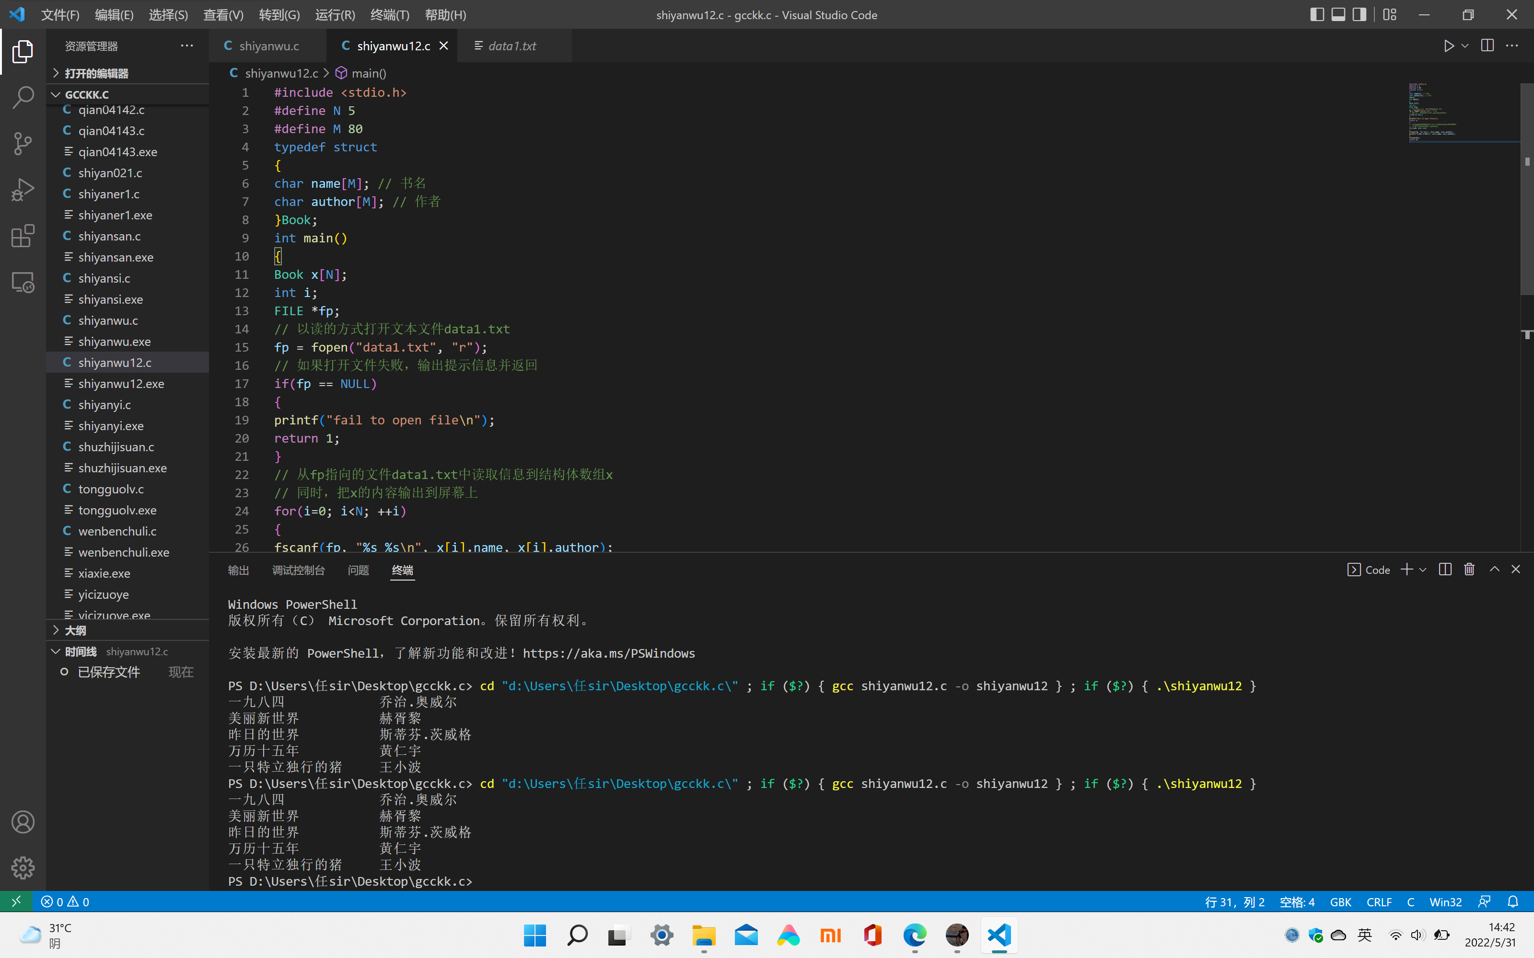This screenshot has height=958, width=1534.
Task: Open the Accounts menu icon
Action: coord(23,822)
